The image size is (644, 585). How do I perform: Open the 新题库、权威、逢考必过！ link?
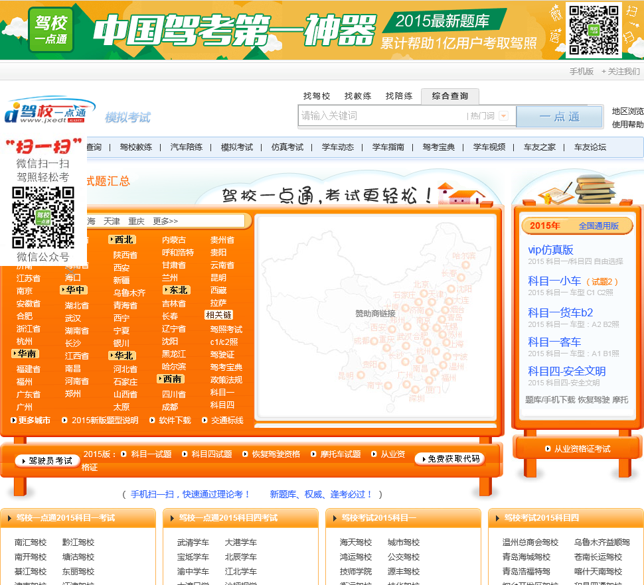pyautogui.click(x=321, y=494)
